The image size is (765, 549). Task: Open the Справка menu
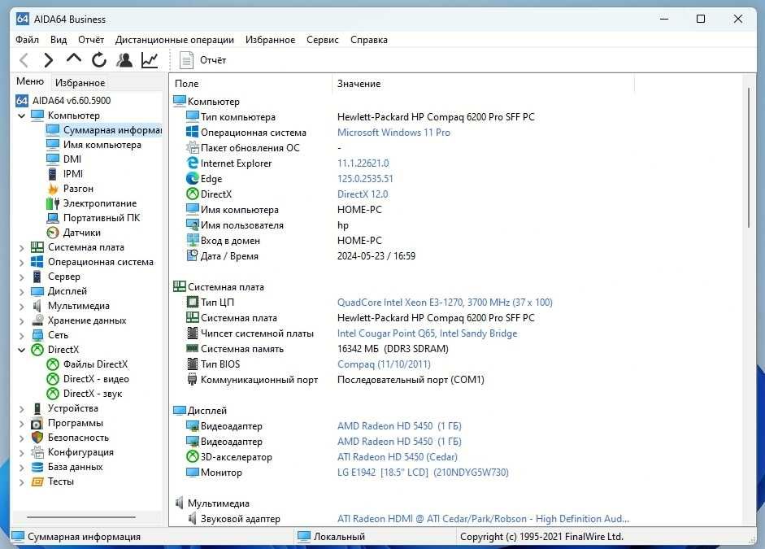(x=369, y=40)
